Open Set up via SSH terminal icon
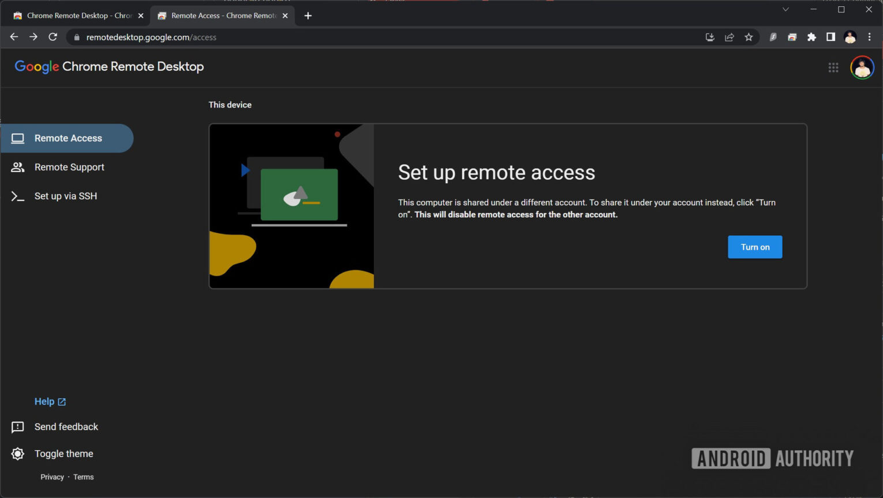The image size is (883, 498). (x=17, y=196)
